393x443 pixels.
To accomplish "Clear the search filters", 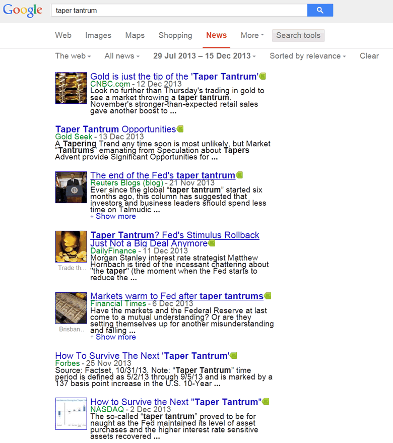I will coord(369,56).
